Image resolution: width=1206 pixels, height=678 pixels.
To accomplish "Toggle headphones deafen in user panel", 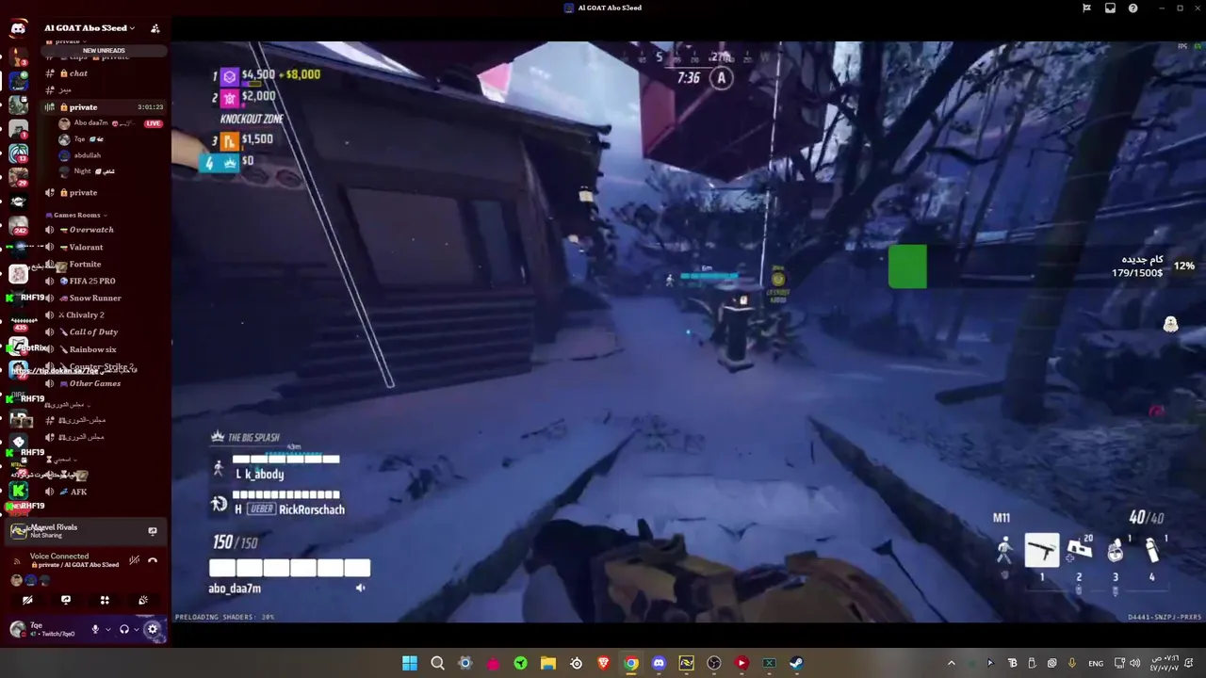I will tap(124, 629).
